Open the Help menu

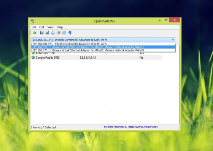(60, 27)
